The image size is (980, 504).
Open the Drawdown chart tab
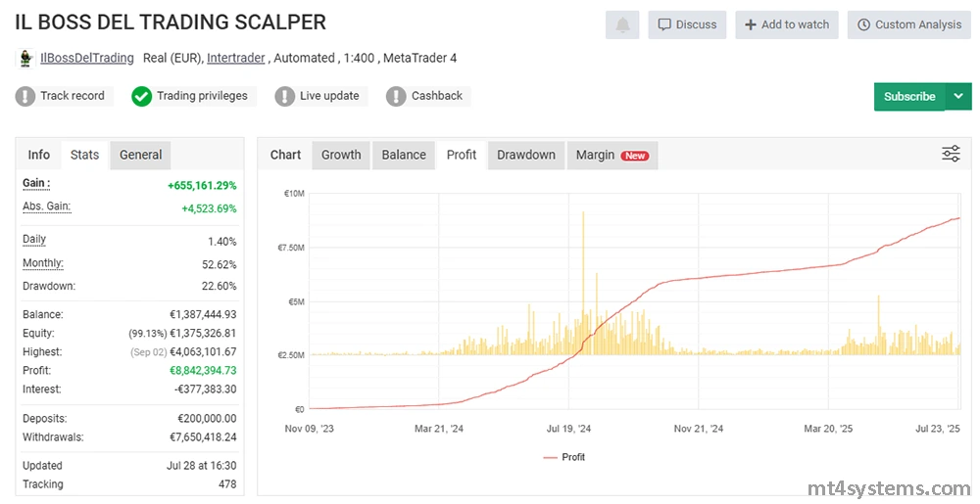tap(526, 155)
